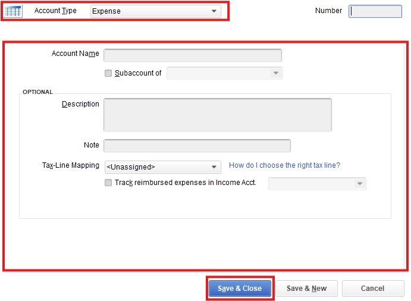Click the Number input field
Image resolution: width=411 pixels, height=301 pixels.
click(x=375, y=11)
